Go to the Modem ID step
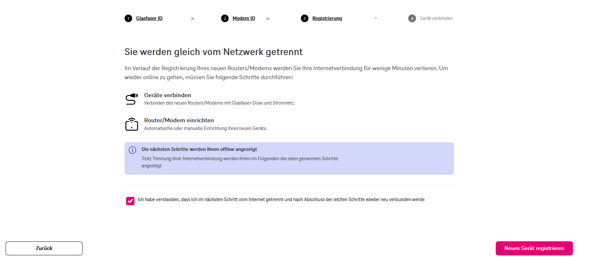This screenshot has height=268, width=608. coord(244,18)
